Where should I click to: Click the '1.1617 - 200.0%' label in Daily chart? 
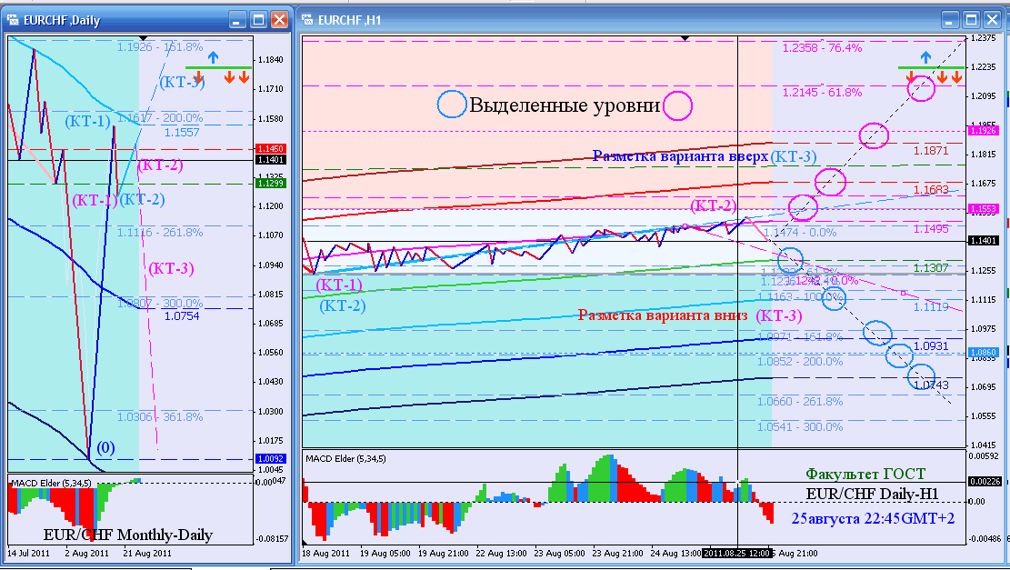coord(160,118)
